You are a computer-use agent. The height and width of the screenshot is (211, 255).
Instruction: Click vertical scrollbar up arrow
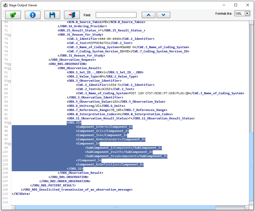point(251,23)
